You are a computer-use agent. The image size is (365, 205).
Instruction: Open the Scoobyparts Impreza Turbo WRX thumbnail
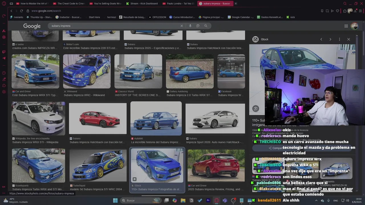tap(38, 165)
